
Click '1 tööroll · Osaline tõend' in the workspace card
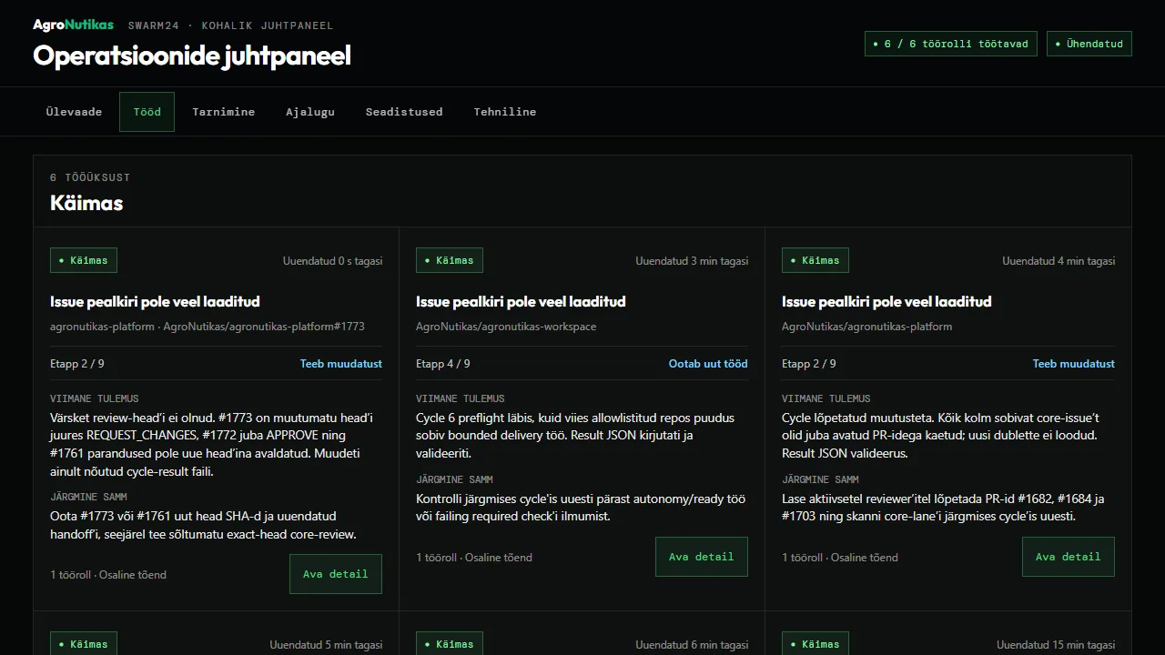pos(474,558)
